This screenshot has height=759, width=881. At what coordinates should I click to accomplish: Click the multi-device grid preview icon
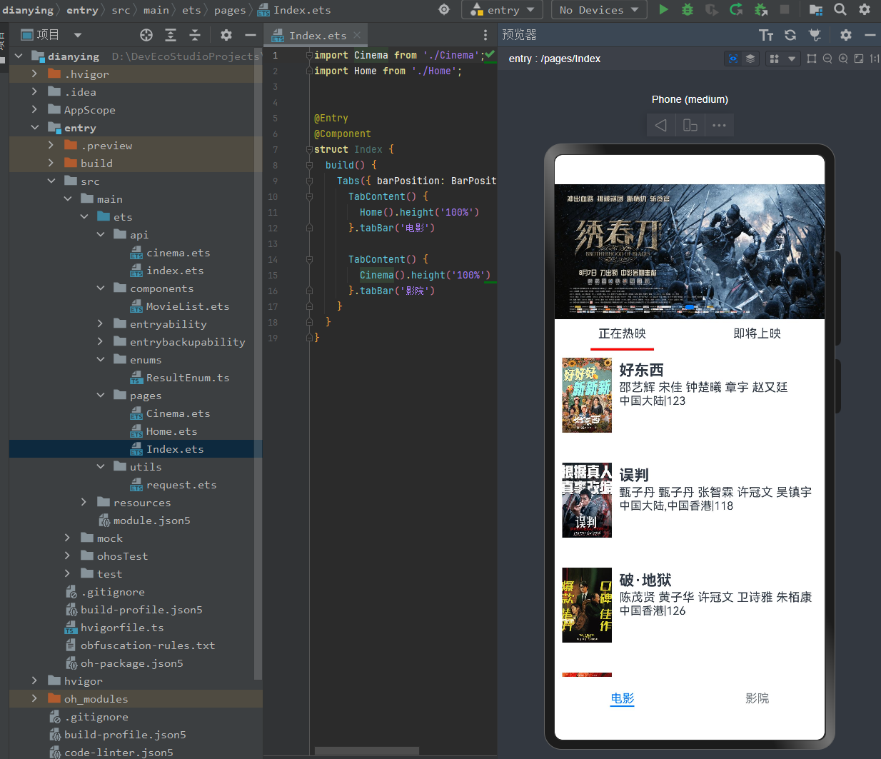coord(774,59)
